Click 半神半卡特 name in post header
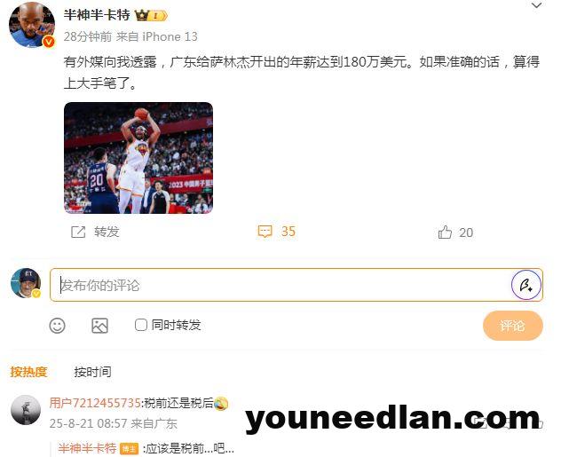The image size is (561, 457). (97, 15)
